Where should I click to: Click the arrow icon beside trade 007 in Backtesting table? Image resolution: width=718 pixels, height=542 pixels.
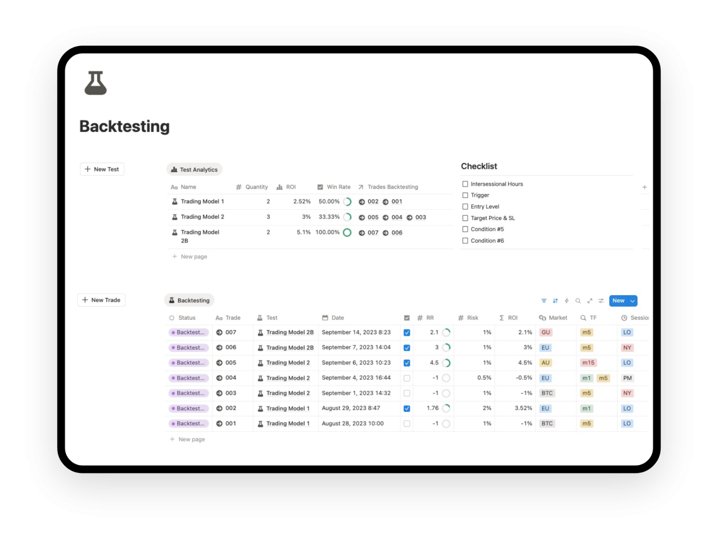(219, 333)
